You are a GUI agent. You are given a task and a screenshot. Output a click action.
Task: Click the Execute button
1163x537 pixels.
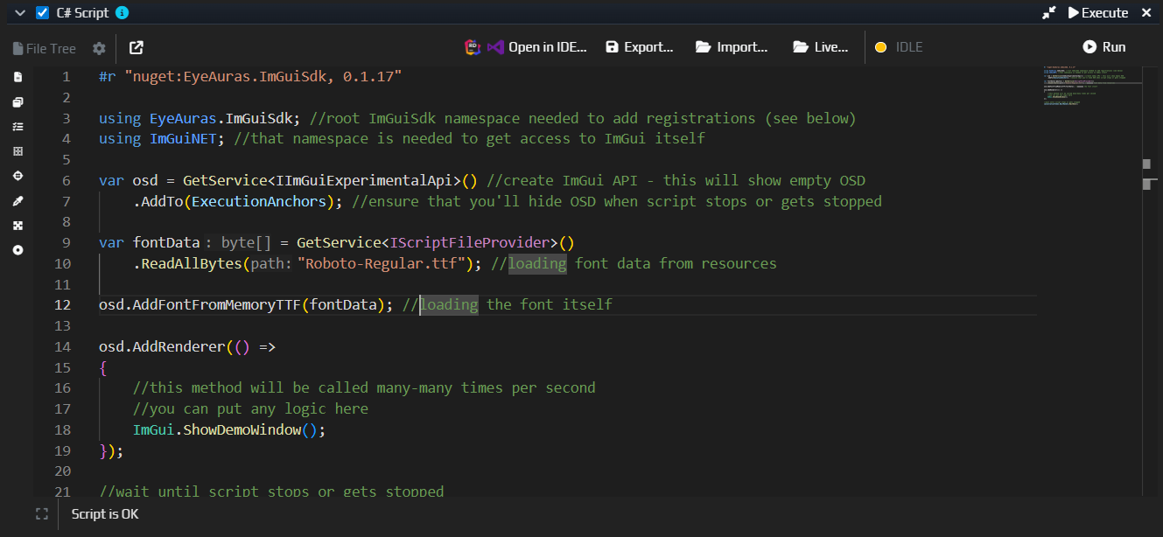coord(1097,12)
